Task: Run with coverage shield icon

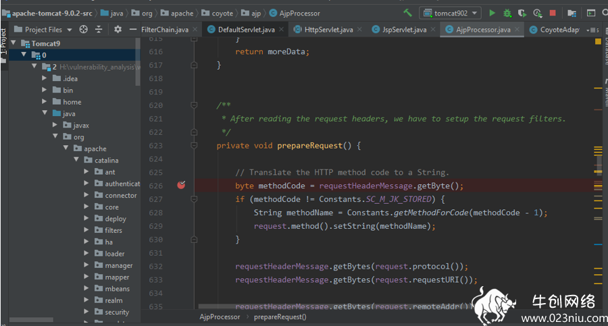Action: (522, 13)
